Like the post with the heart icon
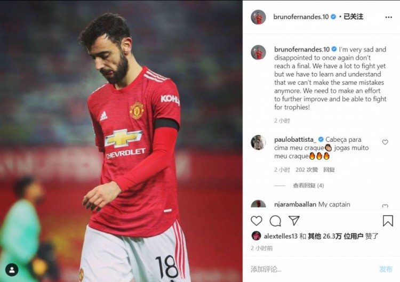Screen dimensions: 400x282 (257, 221)
